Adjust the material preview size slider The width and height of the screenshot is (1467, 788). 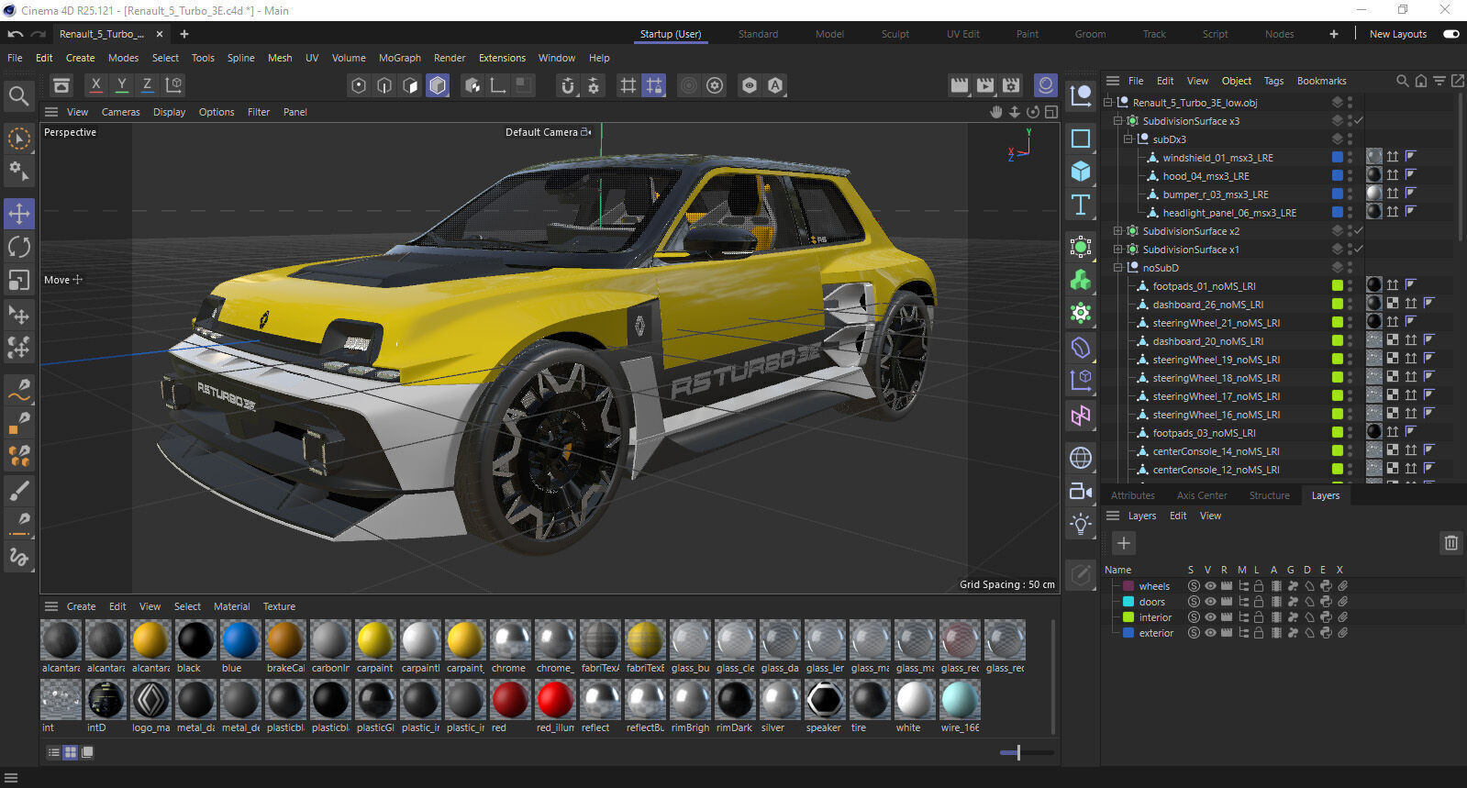[1018, 752]
